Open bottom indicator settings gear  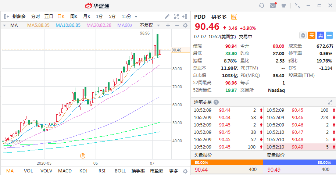(x=185, y=171)
